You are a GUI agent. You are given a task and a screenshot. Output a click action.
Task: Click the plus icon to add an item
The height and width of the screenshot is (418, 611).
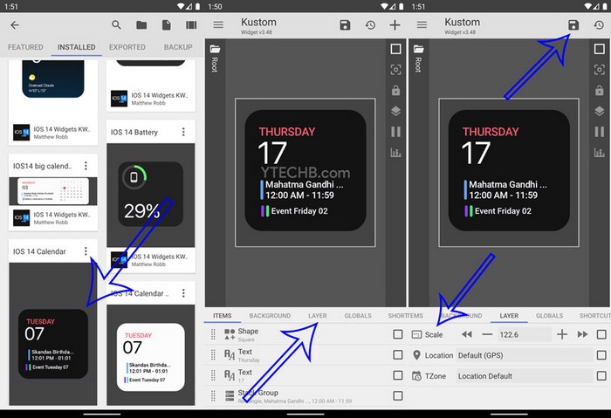[x=395, y=25]
